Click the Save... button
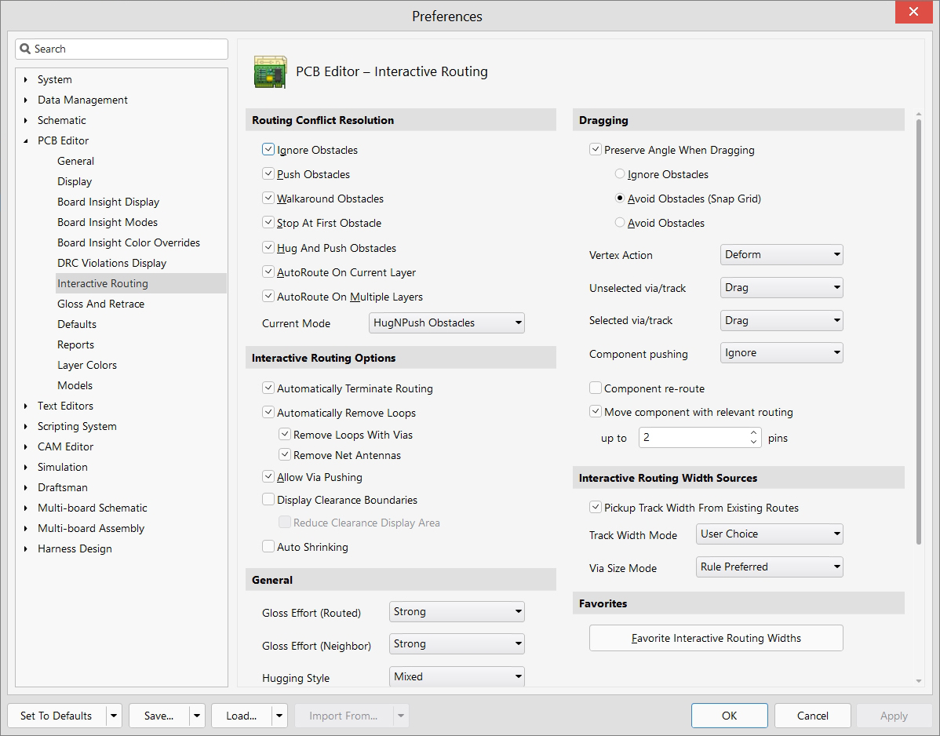The height and width of the screenshot is (736, 940). (158, 716)
